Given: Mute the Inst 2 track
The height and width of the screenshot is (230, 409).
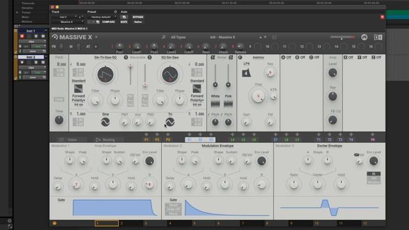Looking at the screenshot, I should point(43,63).
